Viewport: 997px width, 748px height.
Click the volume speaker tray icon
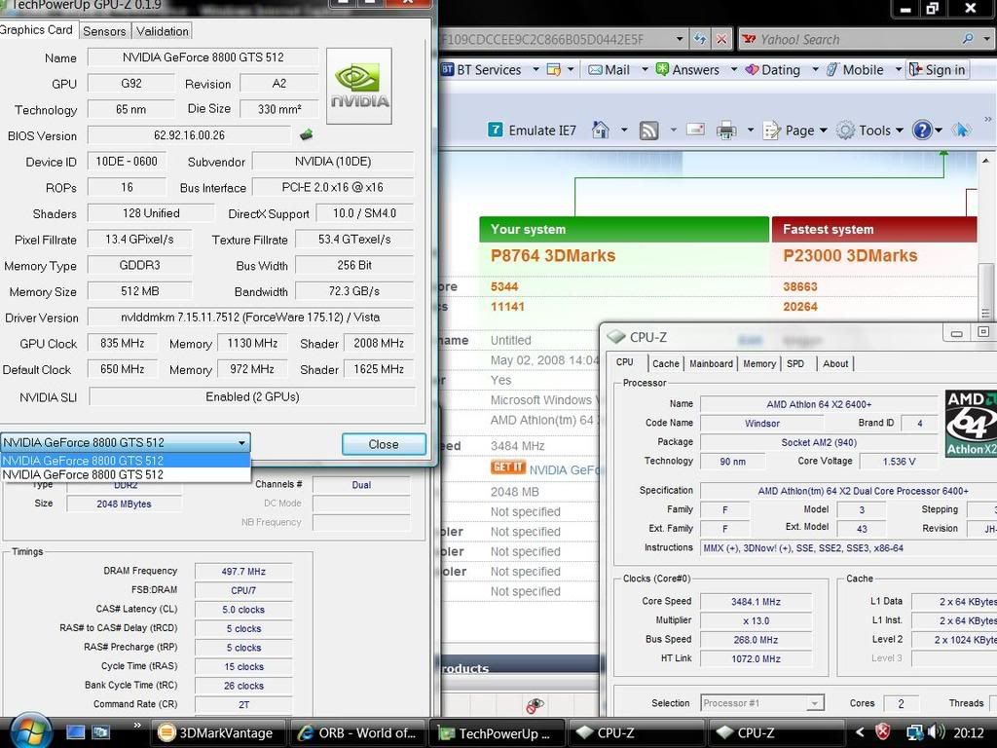[x=936, y=732]
